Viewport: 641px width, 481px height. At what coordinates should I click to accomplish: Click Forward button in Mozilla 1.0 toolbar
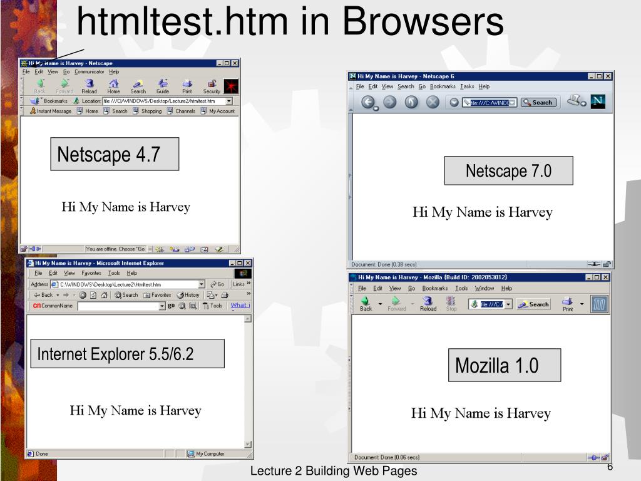point(396,304)
